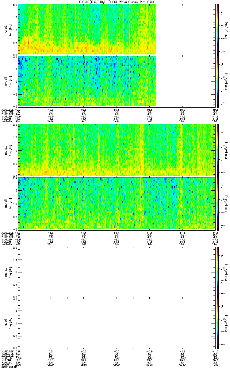Screen dimensions: 230x369
Task: Click the empty THE B∥ plot panel
Action: 116,323
